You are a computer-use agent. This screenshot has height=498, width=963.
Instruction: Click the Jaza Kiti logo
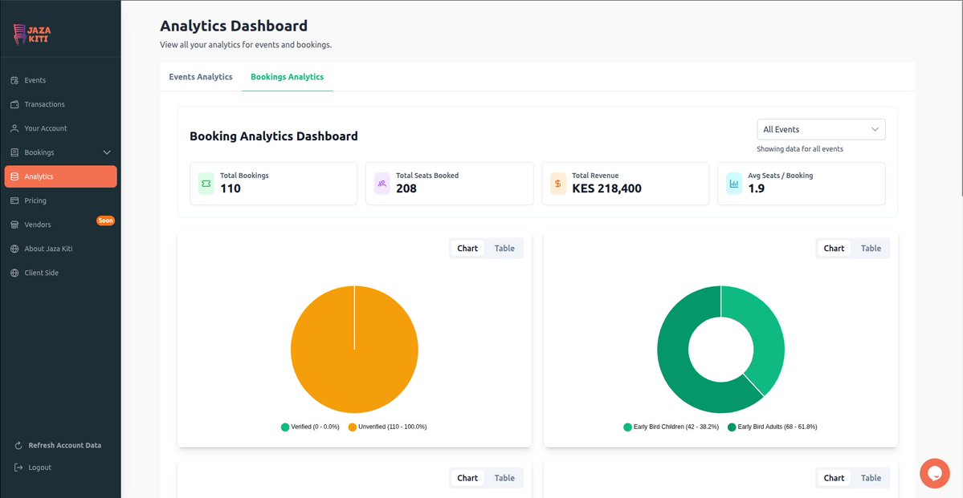click(x=32, y=34)
